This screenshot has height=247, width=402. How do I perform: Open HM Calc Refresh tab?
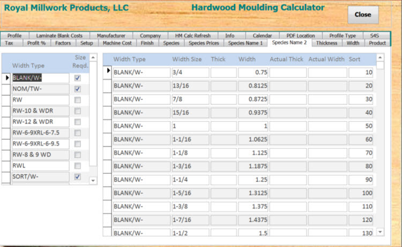click(x=193, y=35)
